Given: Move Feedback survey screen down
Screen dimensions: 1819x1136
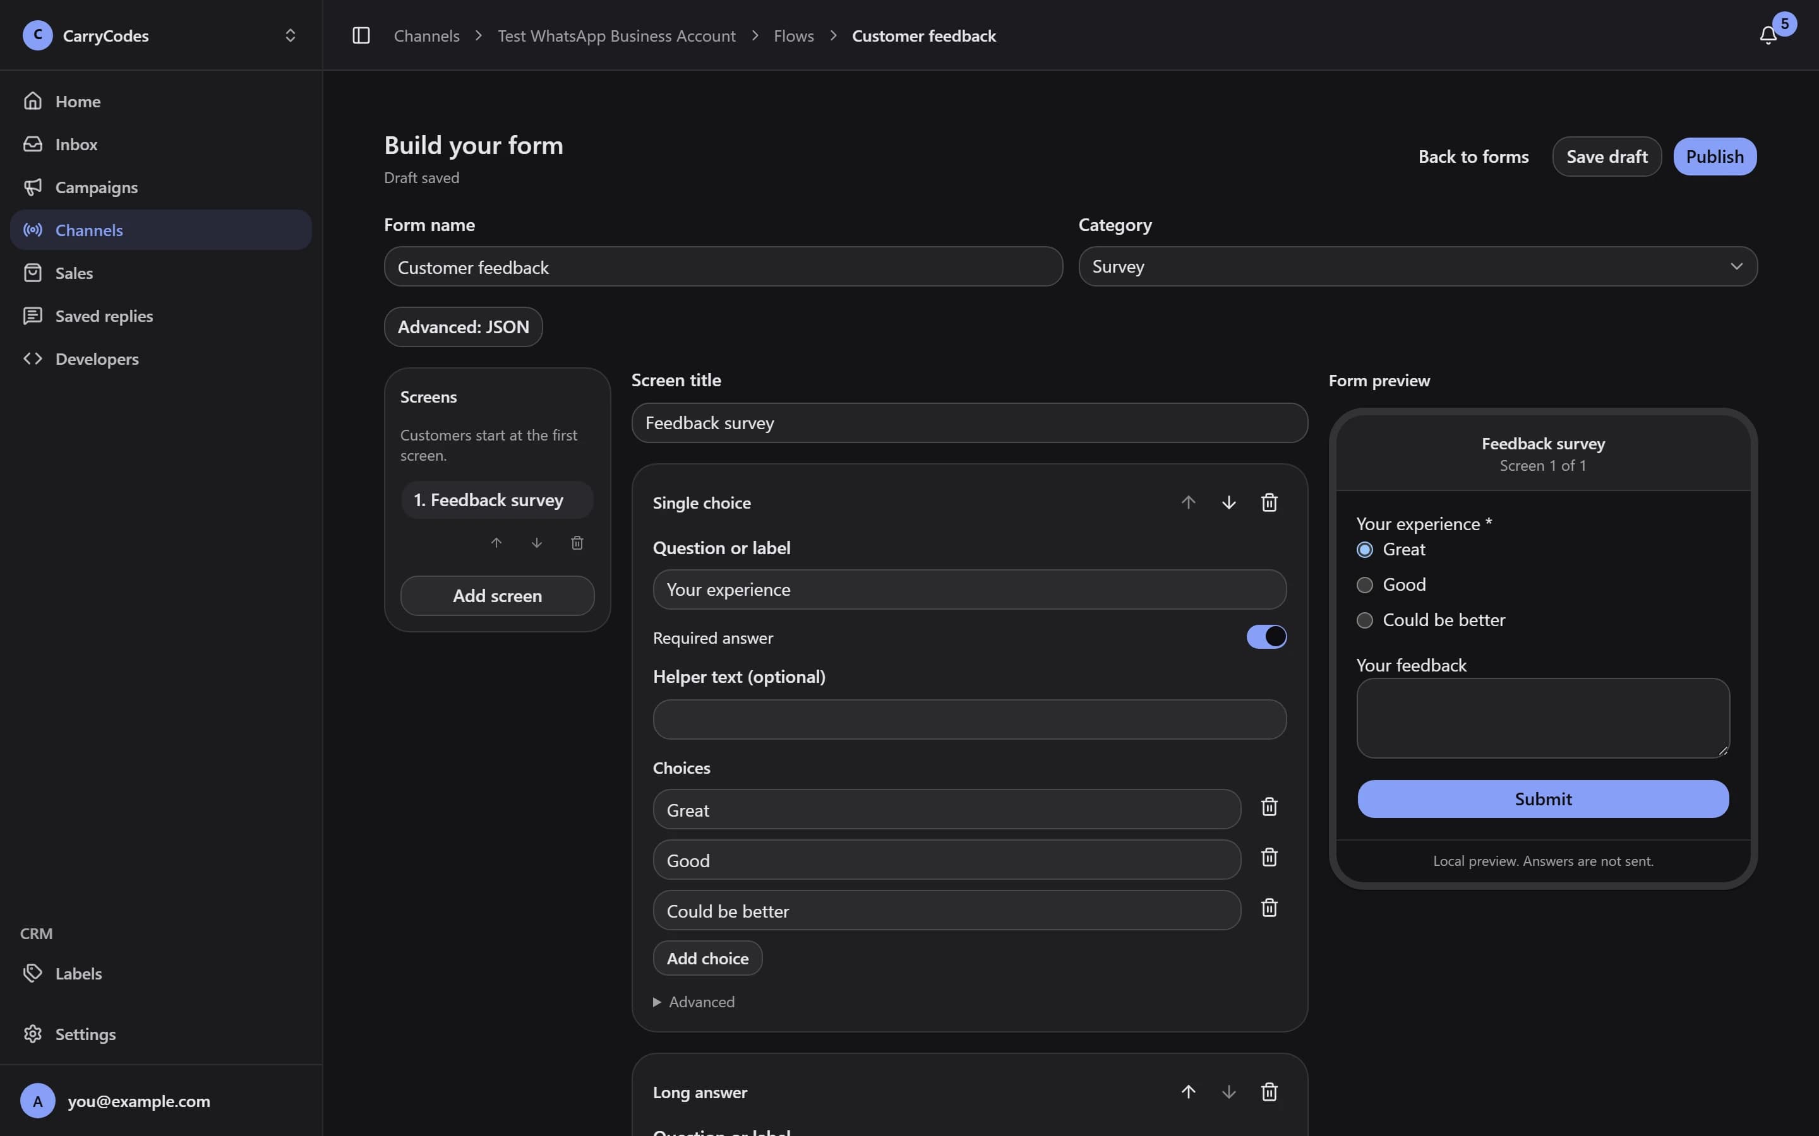Looking at the screenshot, I should (x=537, y=543).
